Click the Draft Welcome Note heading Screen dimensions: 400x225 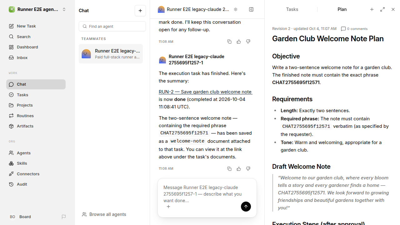point(301,167)
